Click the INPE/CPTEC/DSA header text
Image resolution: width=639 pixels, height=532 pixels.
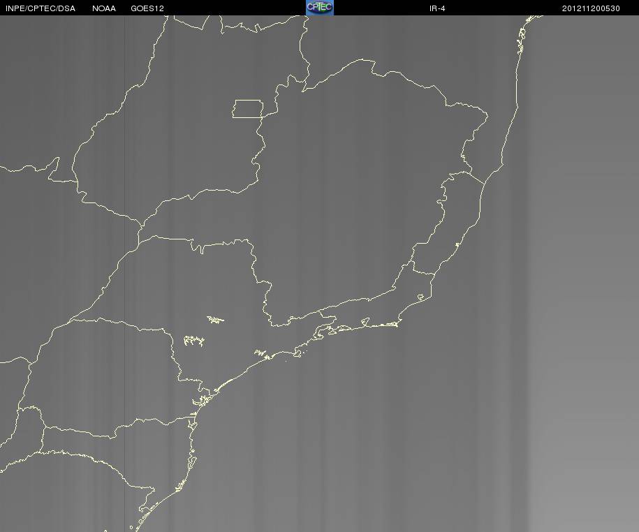point(41,8)
